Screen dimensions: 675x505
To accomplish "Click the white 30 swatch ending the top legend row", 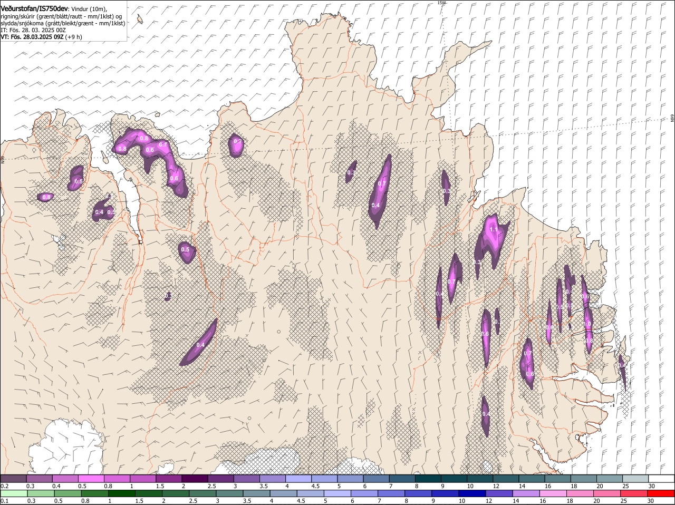I will pyautogui.click(x=661, y=478).
